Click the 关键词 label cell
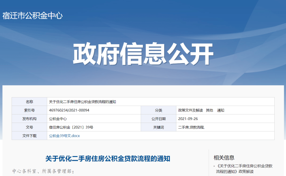Screen dimensions: 286x176 [158, 127]
